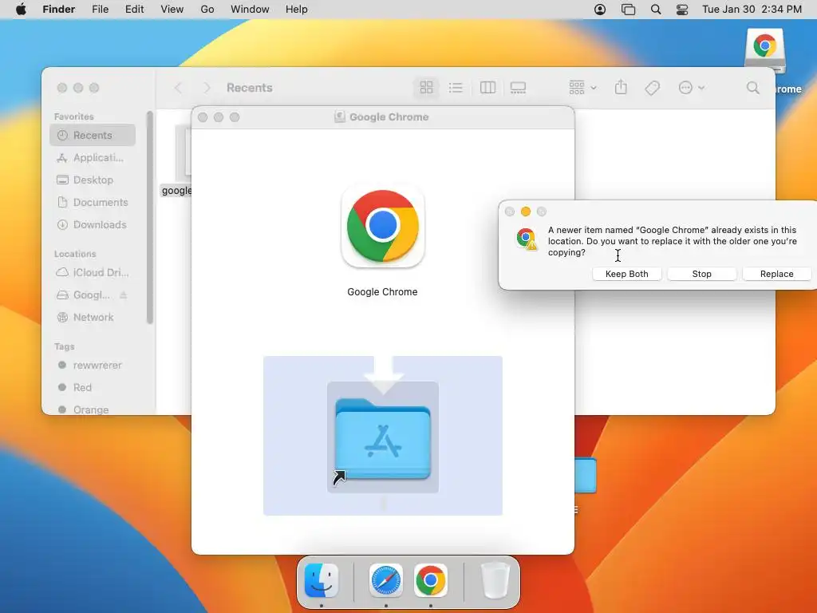Switch Finder to list view
817x613 pixels.
coord(456,88)
